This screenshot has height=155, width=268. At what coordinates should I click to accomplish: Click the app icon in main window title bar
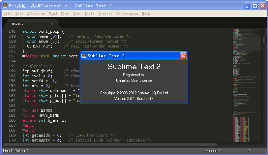coord(5,6)
